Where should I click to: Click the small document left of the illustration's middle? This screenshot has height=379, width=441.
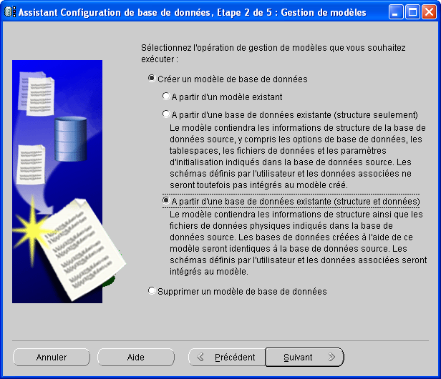click(29, 163)
